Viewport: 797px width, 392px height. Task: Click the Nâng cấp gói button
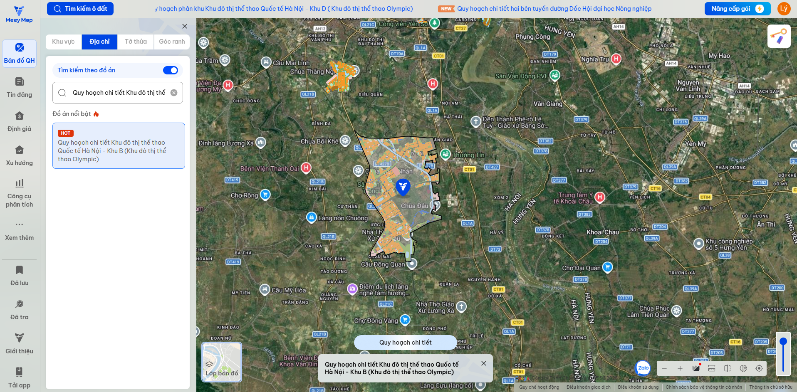[737, 9]
